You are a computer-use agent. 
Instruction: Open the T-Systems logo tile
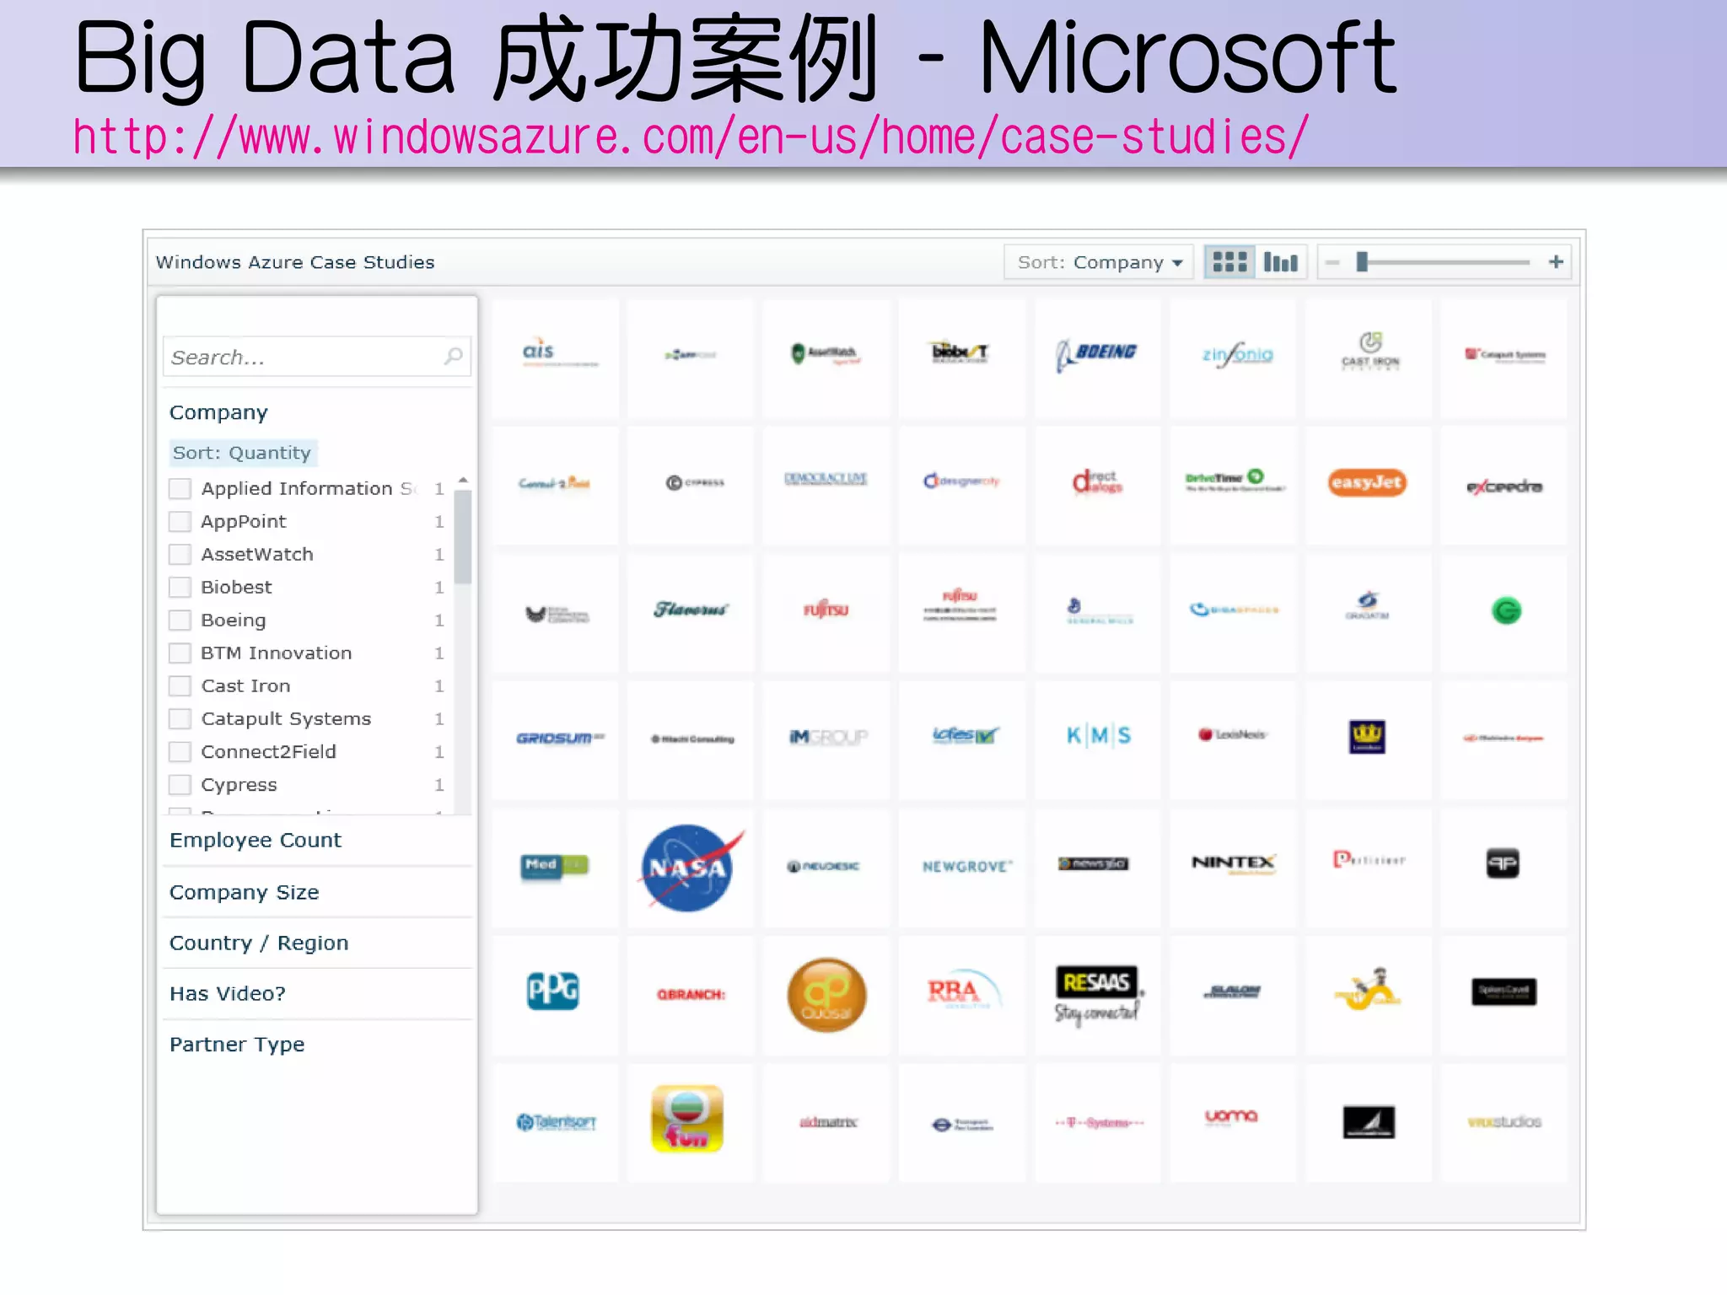pos(1097,1121)
